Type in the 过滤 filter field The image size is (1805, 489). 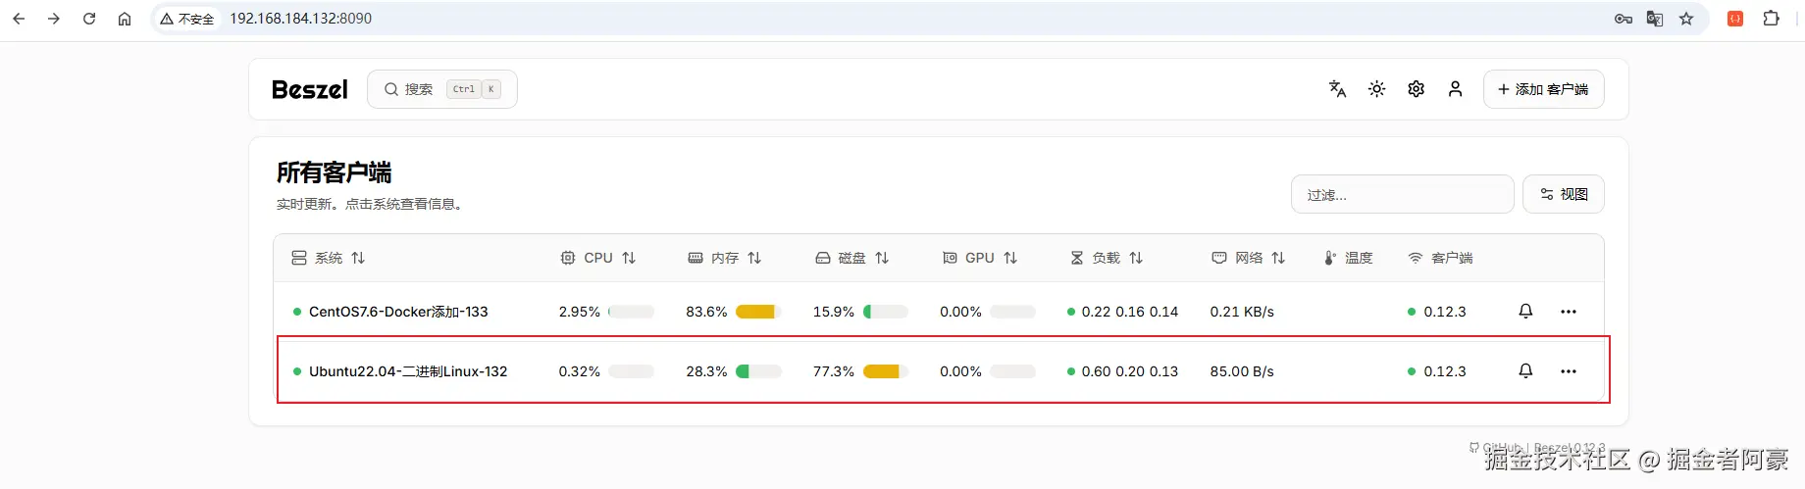coord(1402,195)
